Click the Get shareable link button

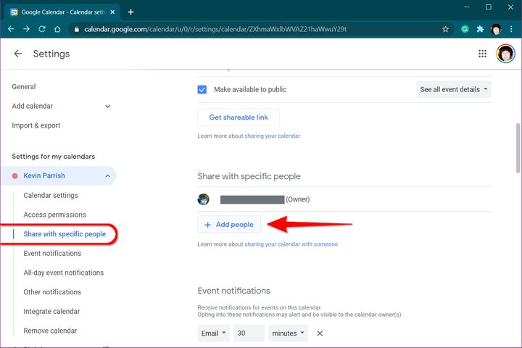tap(239, 117)
